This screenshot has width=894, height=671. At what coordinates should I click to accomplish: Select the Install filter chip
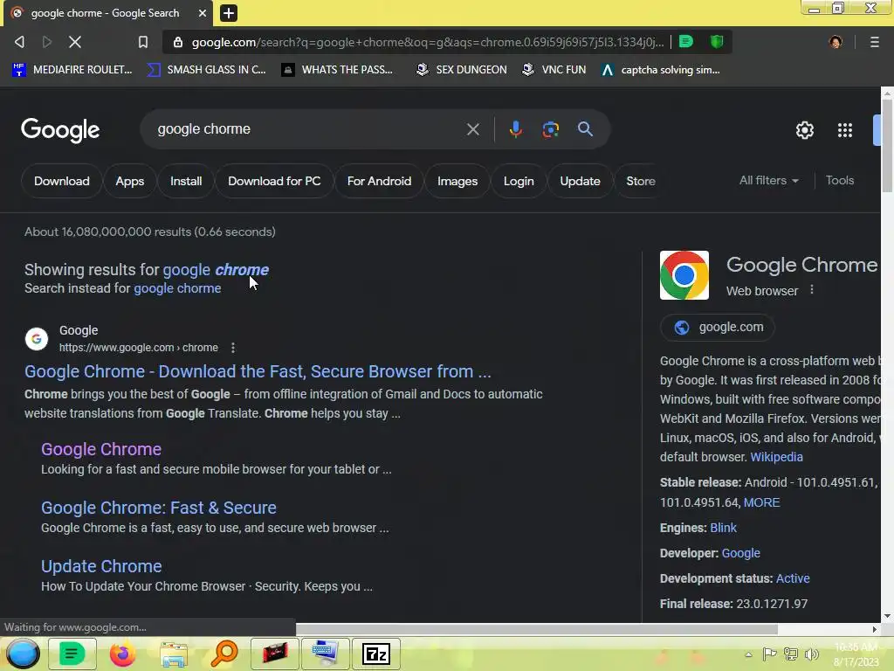(x=186, y=181)
